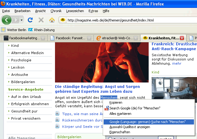Reload the page with the blue arrow
This screenshot has width=197, height=139.
tap(30, 20)
